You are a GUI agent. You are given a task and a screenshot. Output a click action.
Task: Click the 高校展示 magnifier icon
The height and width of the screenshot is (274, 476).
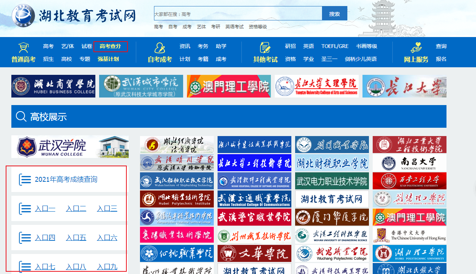point(21,116)
